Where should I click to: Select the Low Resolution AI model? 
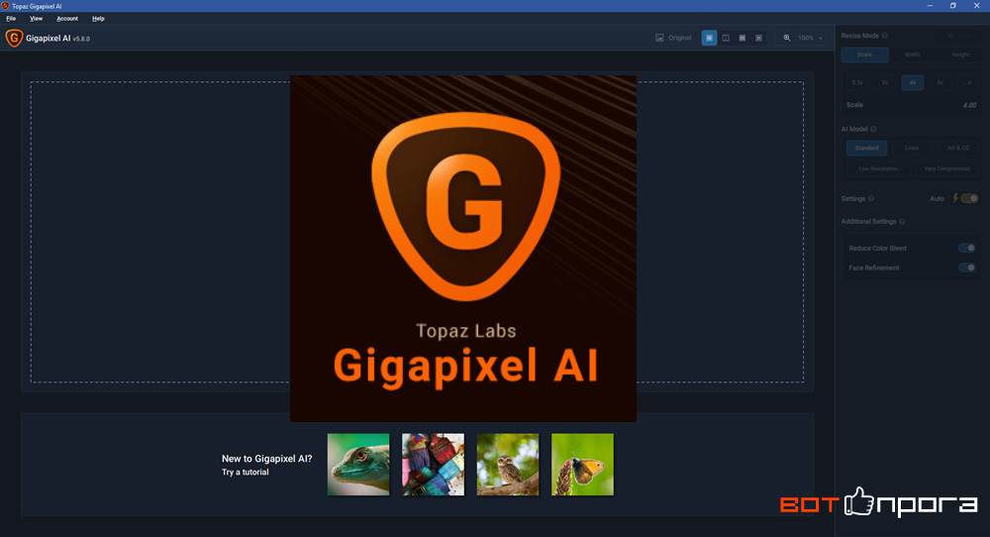point(877,168)
